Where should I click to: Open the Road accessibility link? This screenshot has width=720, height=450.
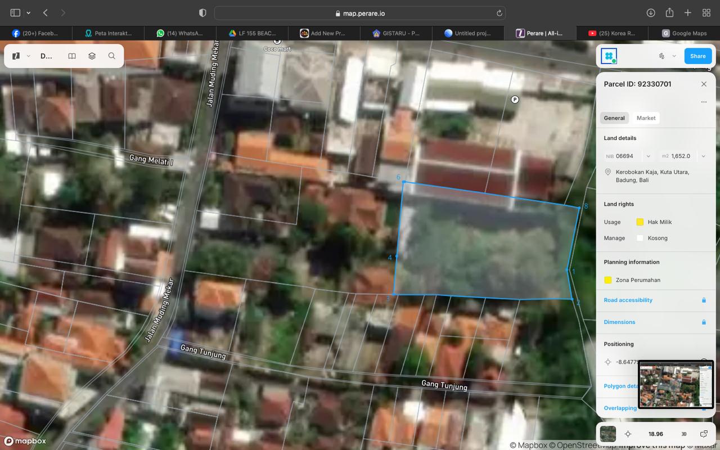pos(628,300)
